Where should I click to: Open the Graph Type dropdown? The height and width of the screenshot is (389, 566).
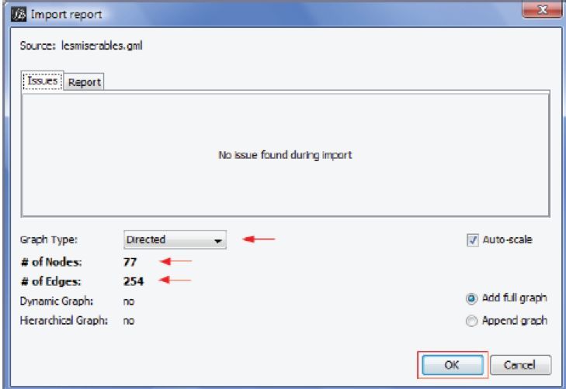point(175,240)
